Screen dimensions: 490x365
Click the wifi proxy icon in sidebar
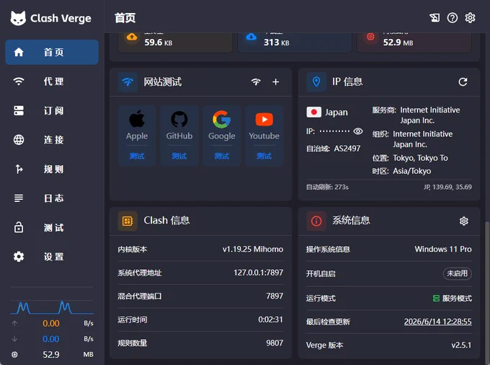19,82
